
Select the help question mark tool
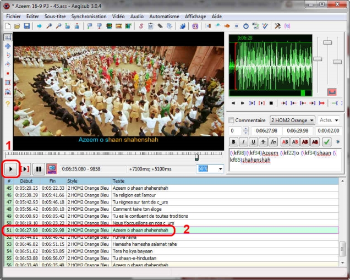[x=8, y=103]
